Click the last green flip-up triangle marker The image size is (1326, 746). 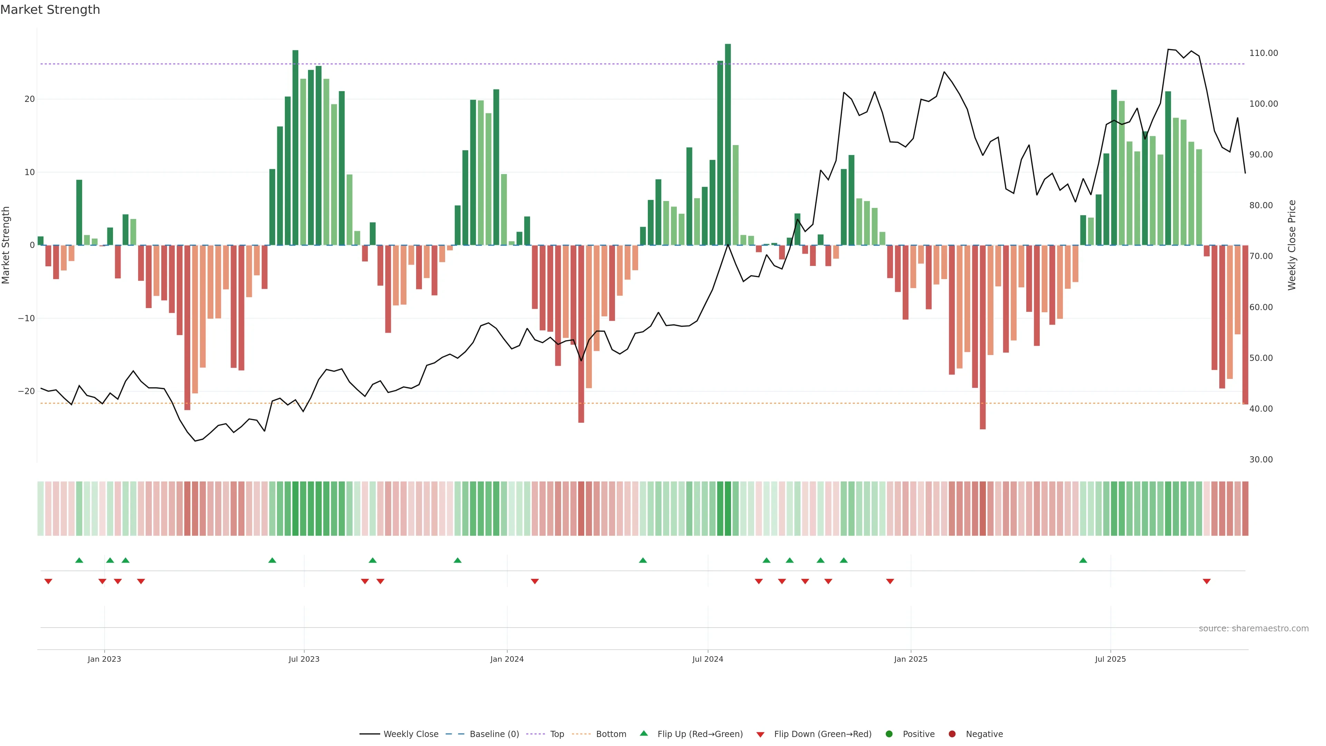pos(1083,560)
